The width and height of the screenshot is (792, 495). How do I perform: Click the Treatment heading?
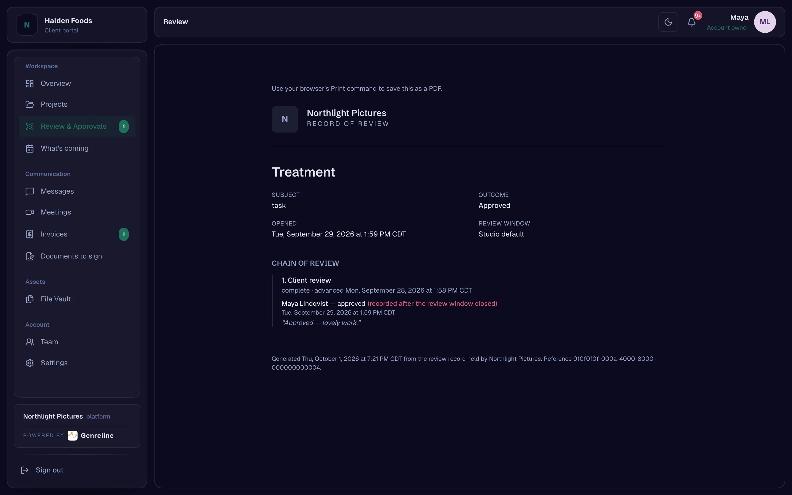pos(303,172)
